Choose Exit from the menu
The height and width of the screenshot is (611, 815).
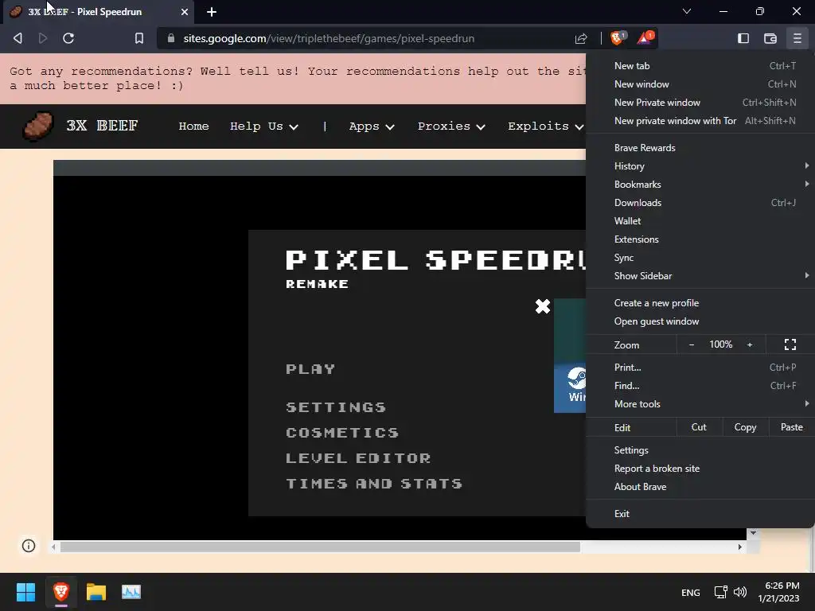pyautogui.click(x=700, y=514)
